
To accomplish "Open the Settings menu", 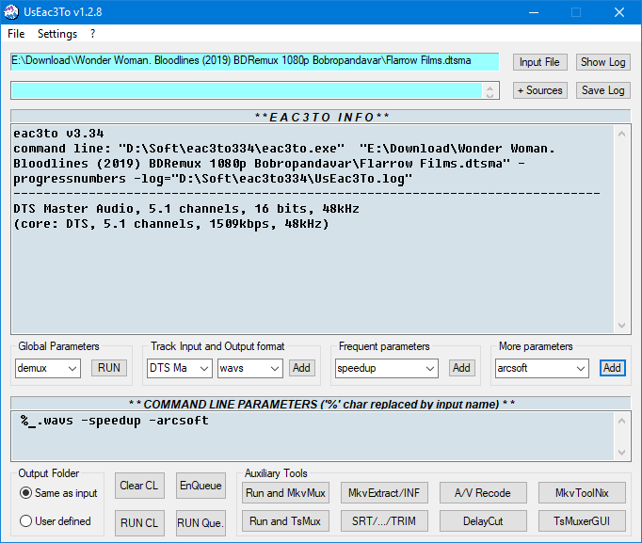I will (57, 34).
